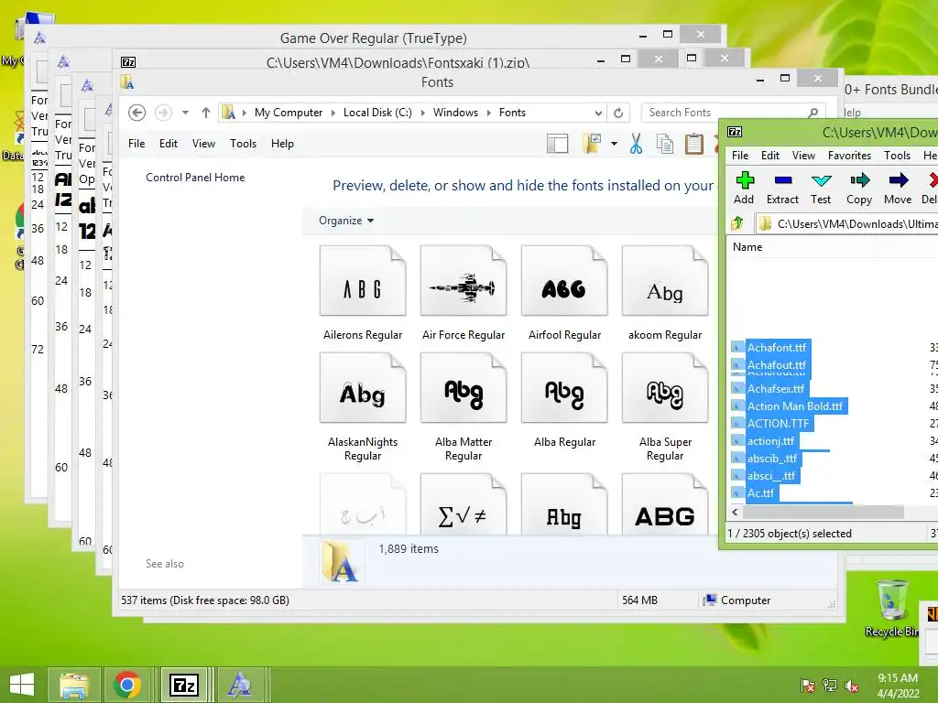The width and height of the screenshot is (938, 703).
Task: Select the Air Force Regular font
Action: pos(464,293)
